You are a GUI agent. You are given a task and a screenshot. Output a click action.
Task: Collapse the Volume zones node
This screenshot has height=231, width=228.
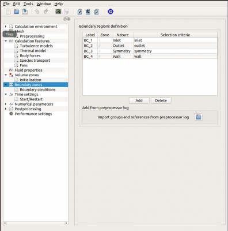click(6, 75)
